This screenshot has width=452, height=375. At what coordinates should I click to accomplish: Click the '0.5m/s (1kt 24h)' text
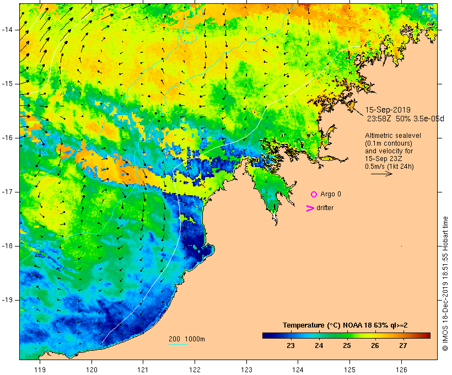(389, 167)
